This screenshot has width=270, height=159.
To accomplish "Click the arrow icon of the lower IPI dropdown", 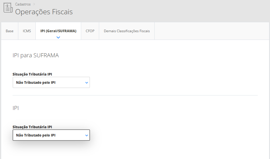I will (87, 135).
